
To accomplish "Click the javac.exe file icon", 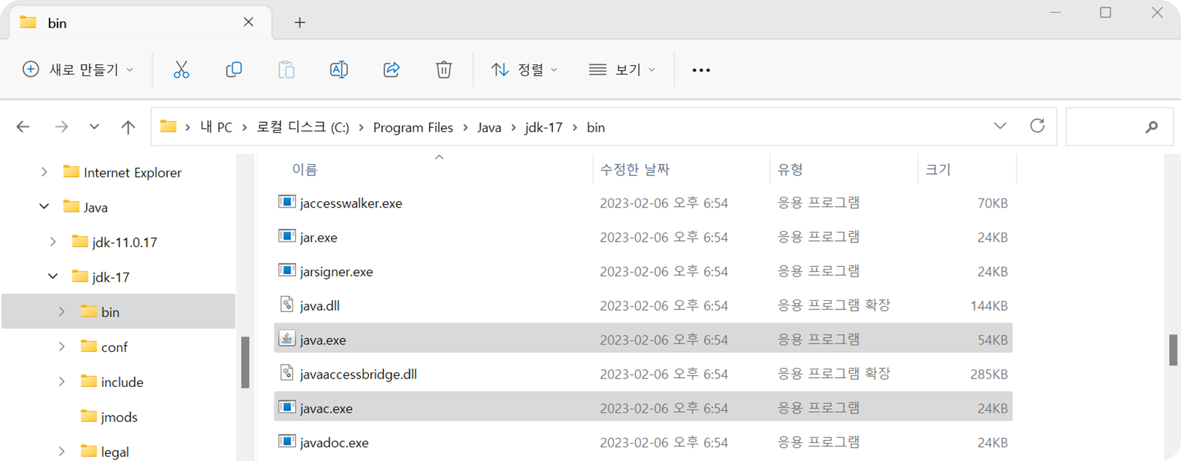I will tap(287, 407).
